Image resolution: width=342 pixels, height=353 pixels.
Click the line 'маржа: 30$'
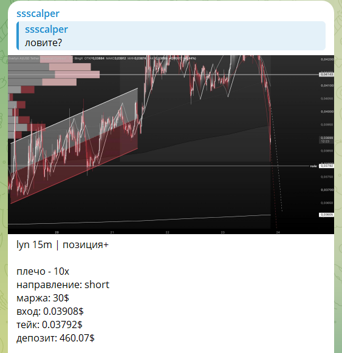(43, 298)
